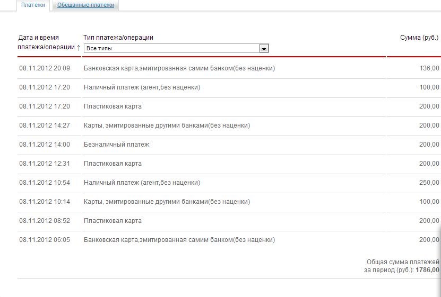Select the 08.11.2012 10:14 payment row
Screen dimensions: 441x297
tap(228, 202)
